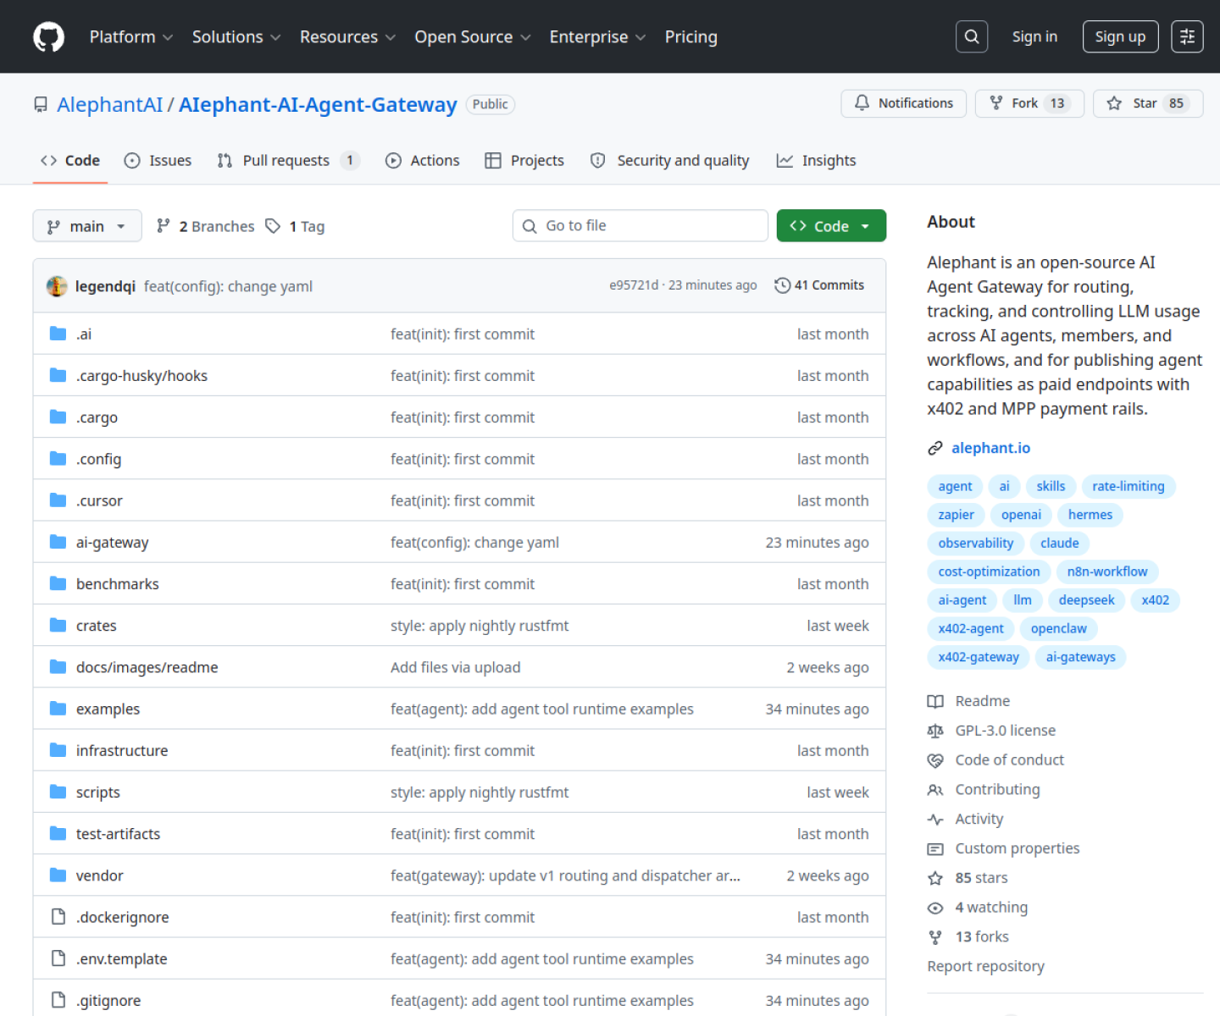Open the 'Add files via upload' commit message
The image size is (1220, 1016).
[x=456, y=667]
